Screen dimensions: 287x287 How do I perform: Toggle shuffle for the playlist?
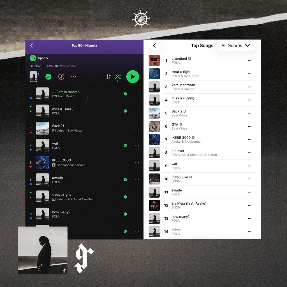[118, 77]
